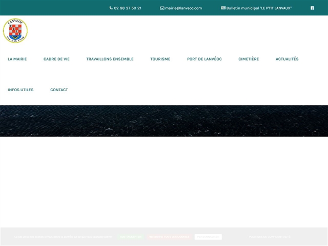
Task: Refuse all cookies in the banner
Action: click(x=169, y=237)
